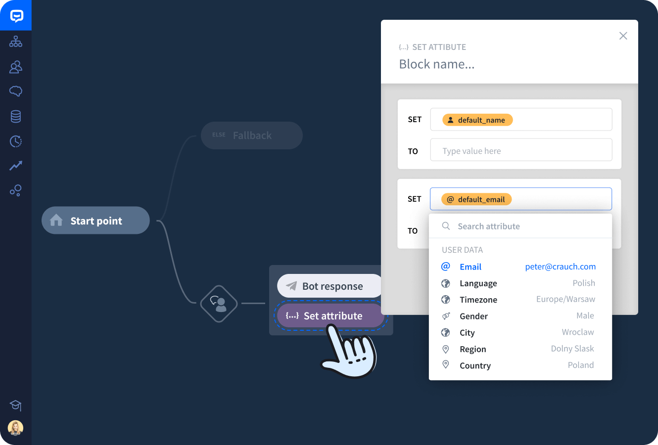Open the Stories flow tree sidebar icon
This screenshot has height=445, width=658.
pyautogui.click(x=16, y=42)
